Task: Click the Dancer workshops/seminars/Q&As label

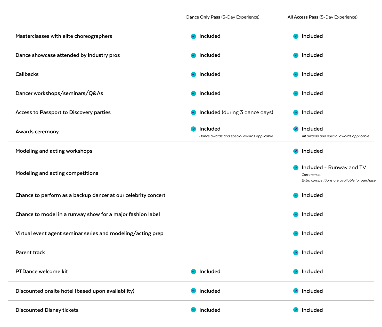Action: 59,93
